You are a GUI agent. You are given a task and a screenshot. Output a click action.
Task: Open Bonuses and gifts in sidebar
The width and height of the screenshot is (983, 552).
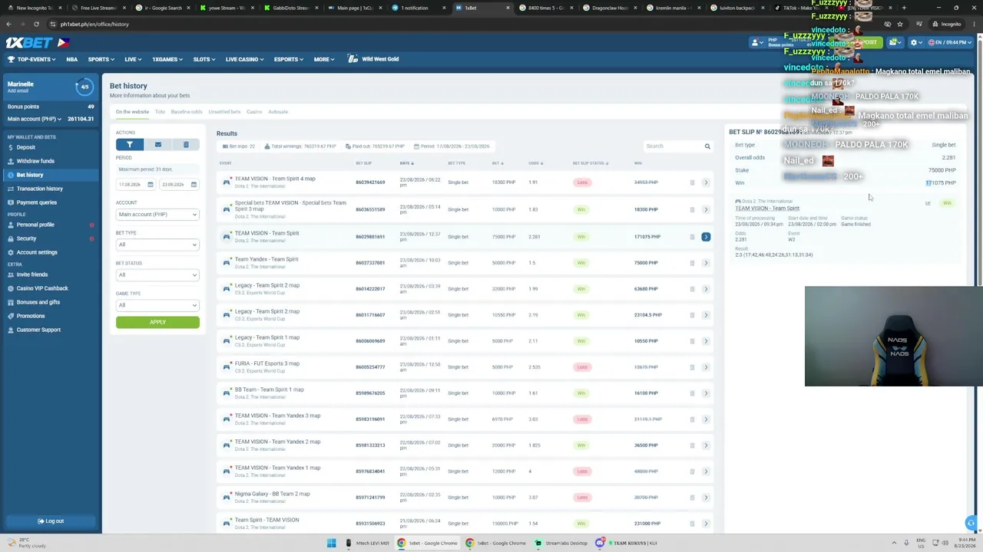coord(38,302)
